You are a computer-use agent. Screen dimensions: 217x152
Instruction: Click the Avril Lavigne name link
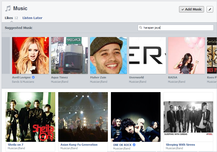point(21,77)
